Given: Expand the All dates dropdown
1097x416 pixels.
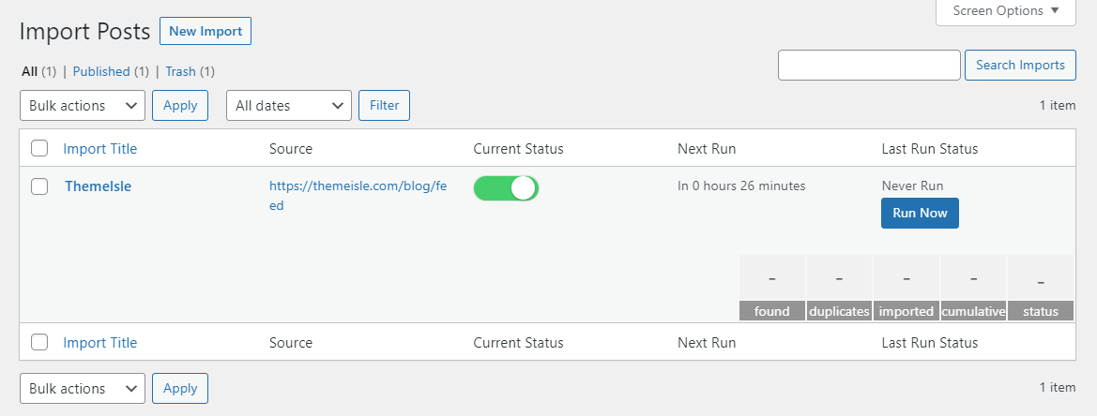Looking at the screenshot, I should [x=289, y=106].
